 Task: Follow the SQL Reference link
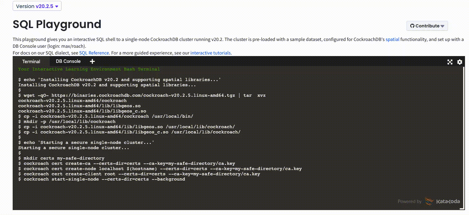pos(94,53)
